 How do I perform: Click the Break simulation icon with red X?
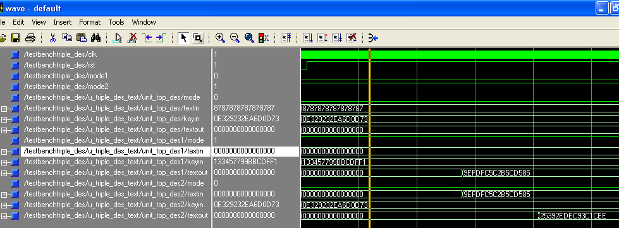pyautogui.click(x=352, y=38)
